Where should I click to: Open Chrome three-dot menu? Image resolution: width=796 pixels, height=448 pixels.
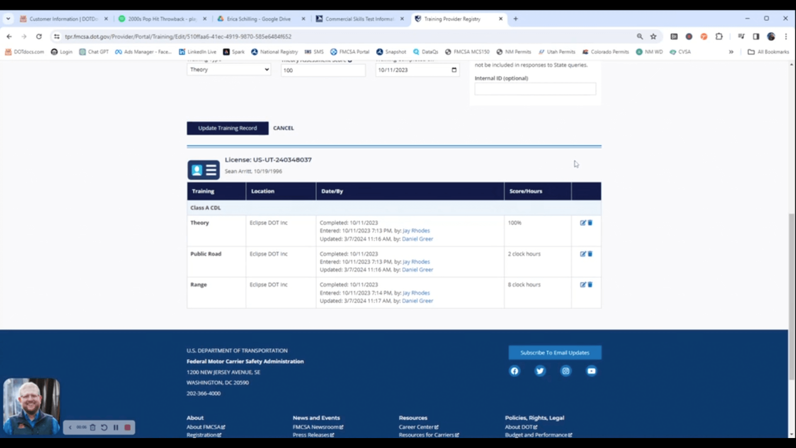(786, 37)
